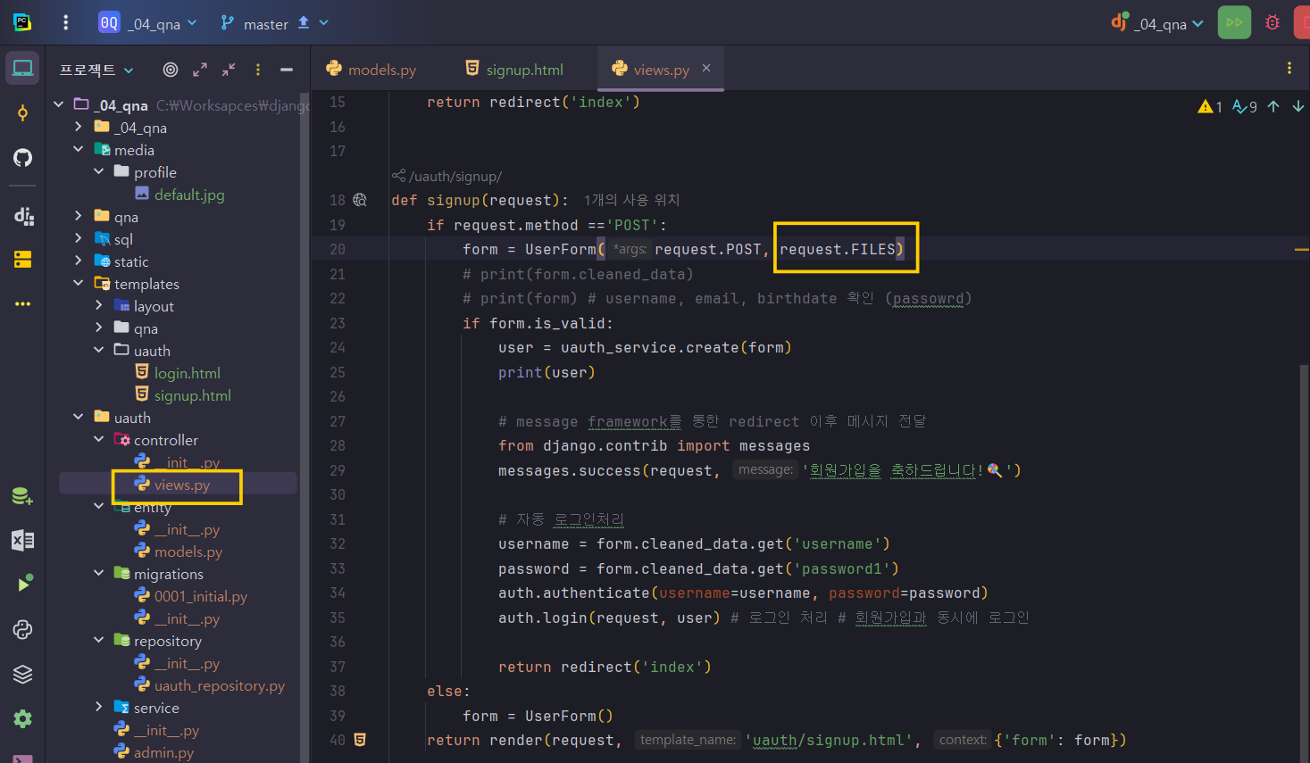Open the Python Console tool window
This screenshot has width=1310, height=763.
[22, 629]
